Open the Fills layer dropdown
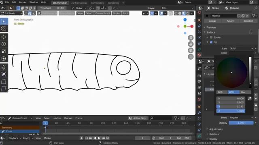Image resolution: width=259 pixels, height=145 pixels. pyautogui.click(x=177, y=8)
